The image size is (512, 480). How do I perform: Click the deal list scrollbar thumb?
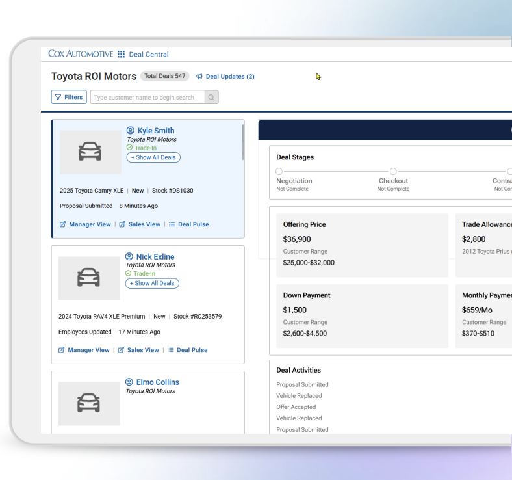tap(243, 142)
